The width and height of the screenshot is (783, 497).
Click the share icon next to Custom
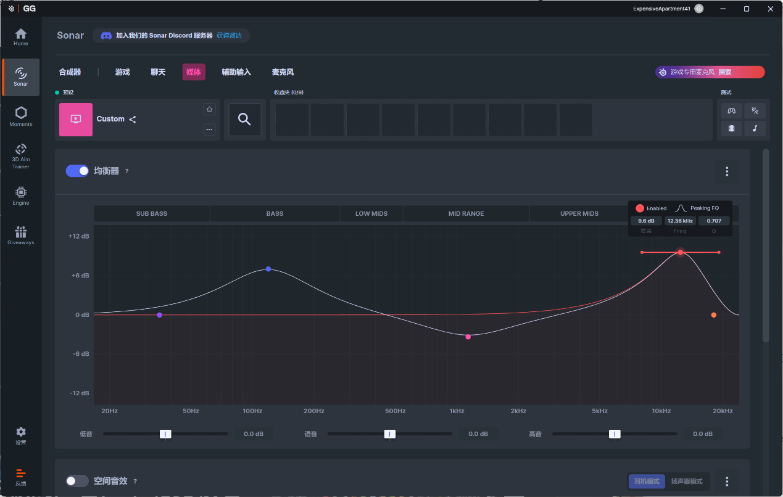pyautogui.click(x=133, y=120)
